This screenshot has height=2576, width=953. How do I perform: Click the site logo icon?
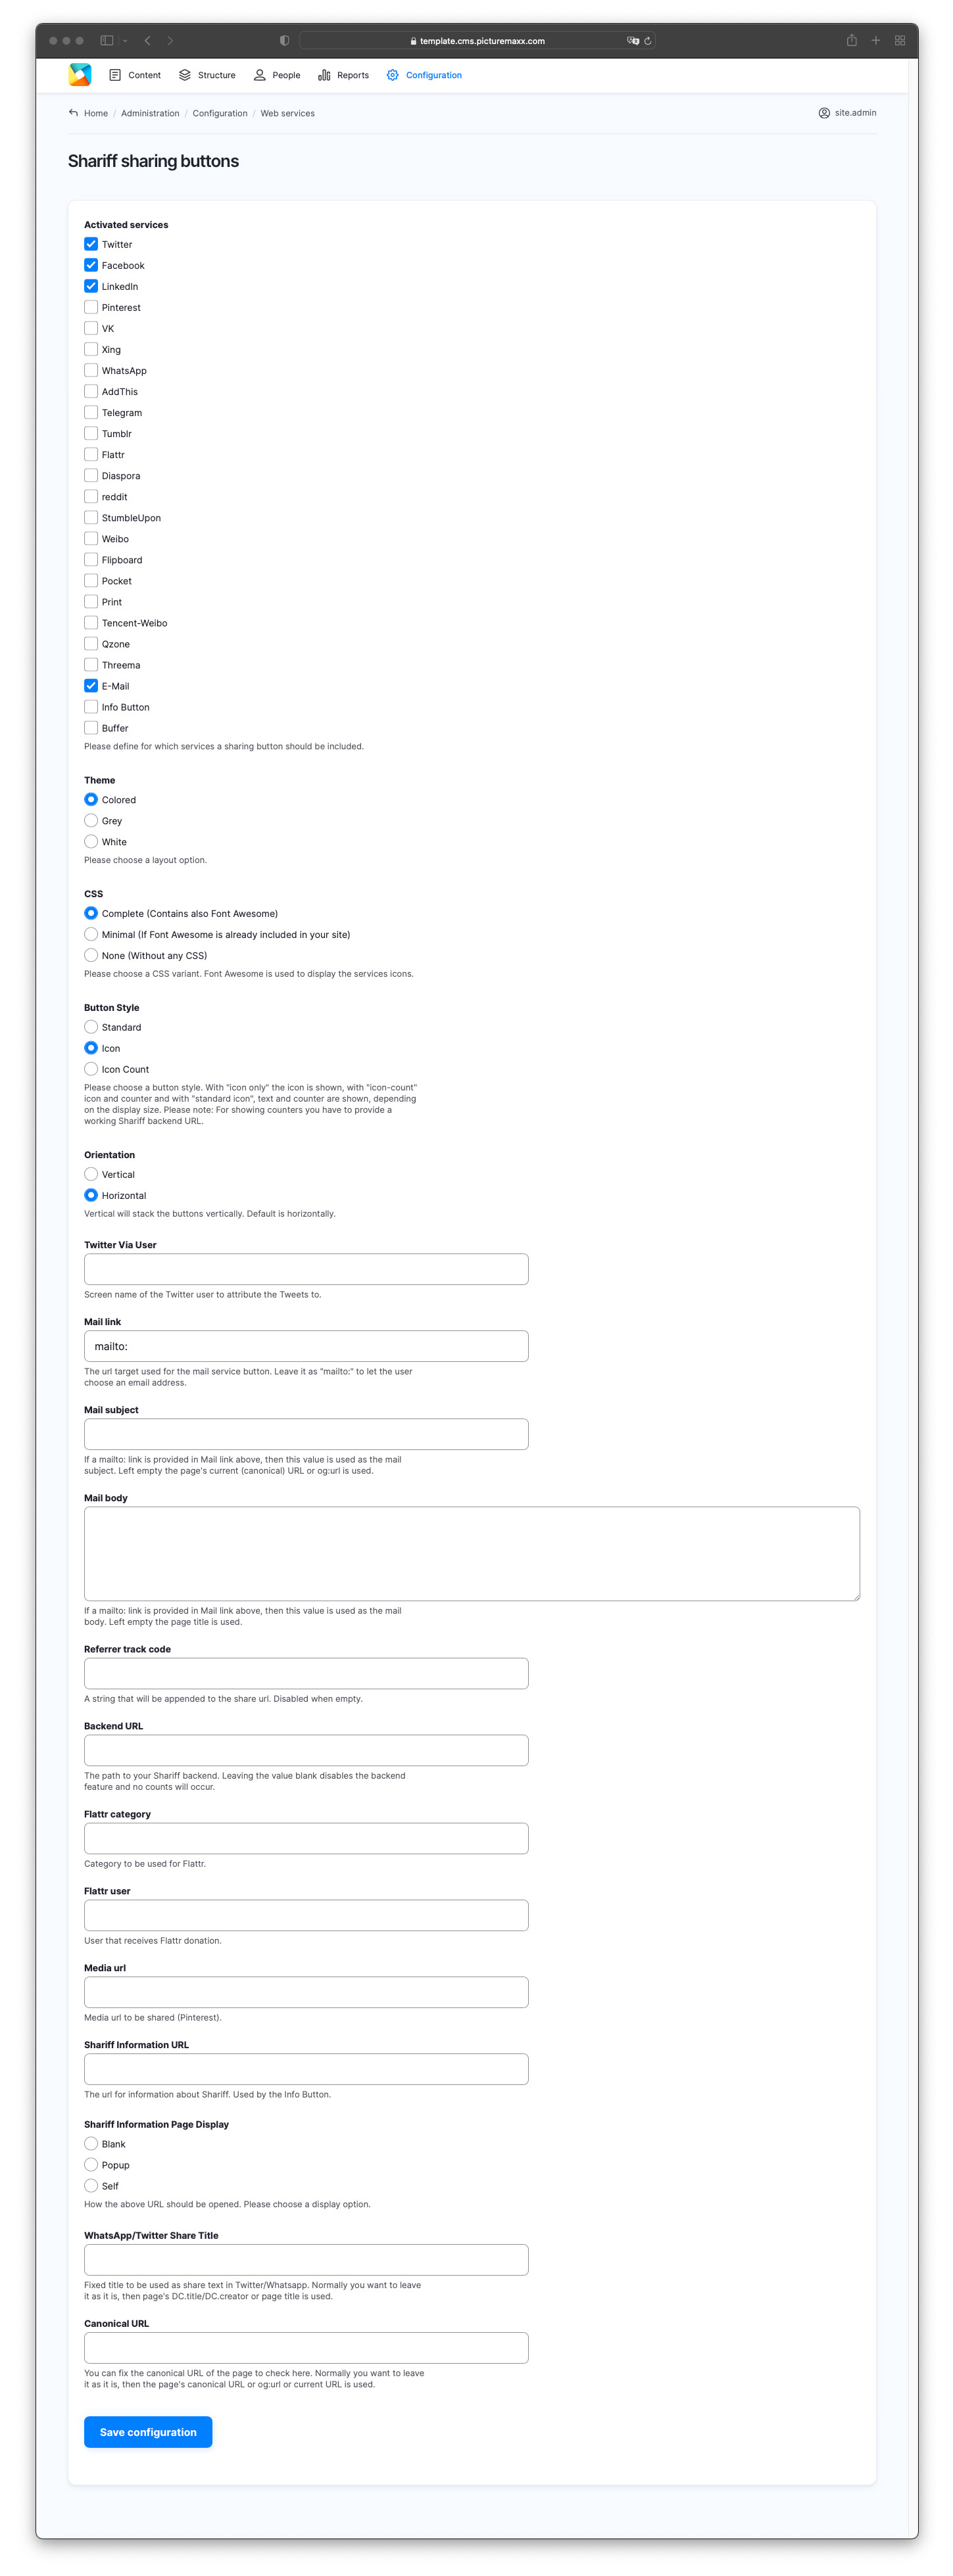pyautogui.click(x=80, y=75)
